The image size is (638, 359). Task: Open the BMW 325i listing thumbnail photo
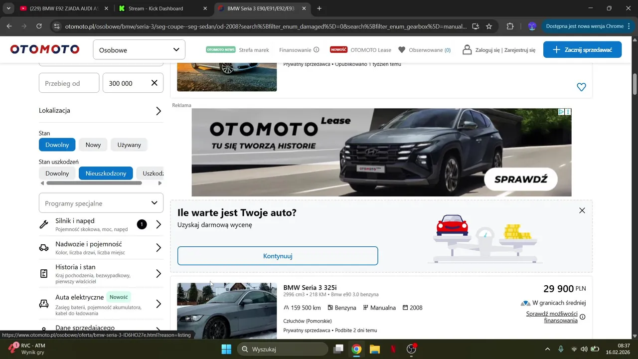point(227,311)
